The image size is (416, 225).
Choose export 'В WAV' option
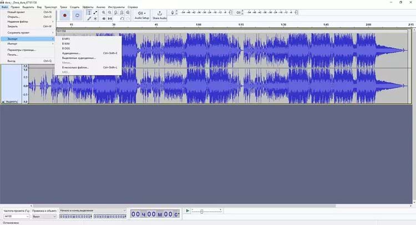click(x=67, y=44)
